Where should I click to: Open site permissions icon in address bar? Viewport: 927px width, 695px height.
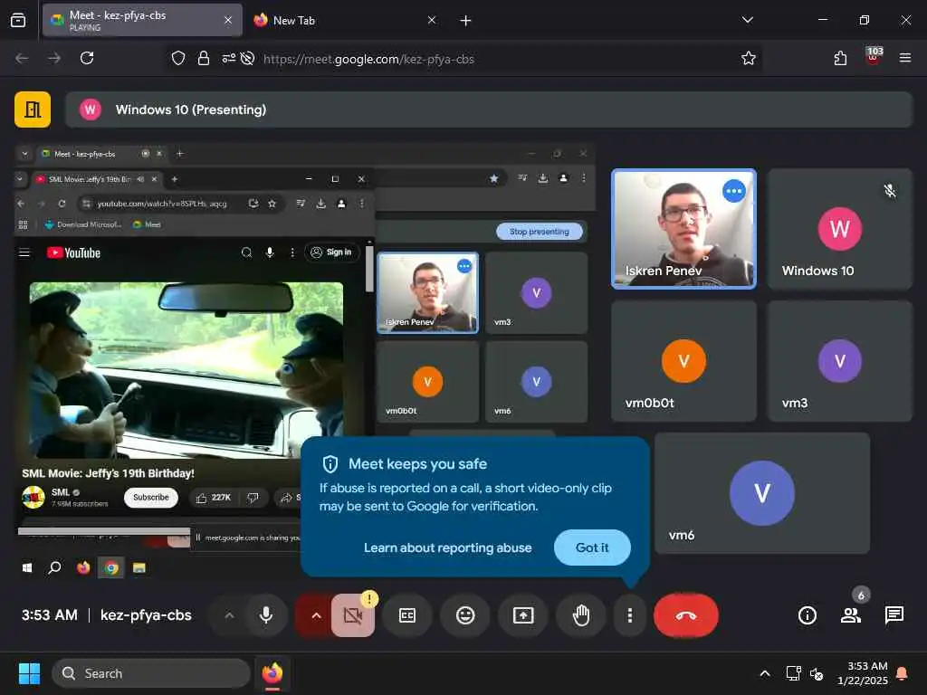point(229,58)
